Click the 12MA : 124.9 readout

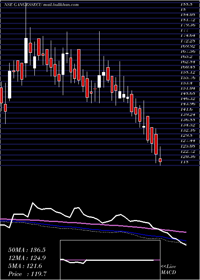[x=27, y=258]
